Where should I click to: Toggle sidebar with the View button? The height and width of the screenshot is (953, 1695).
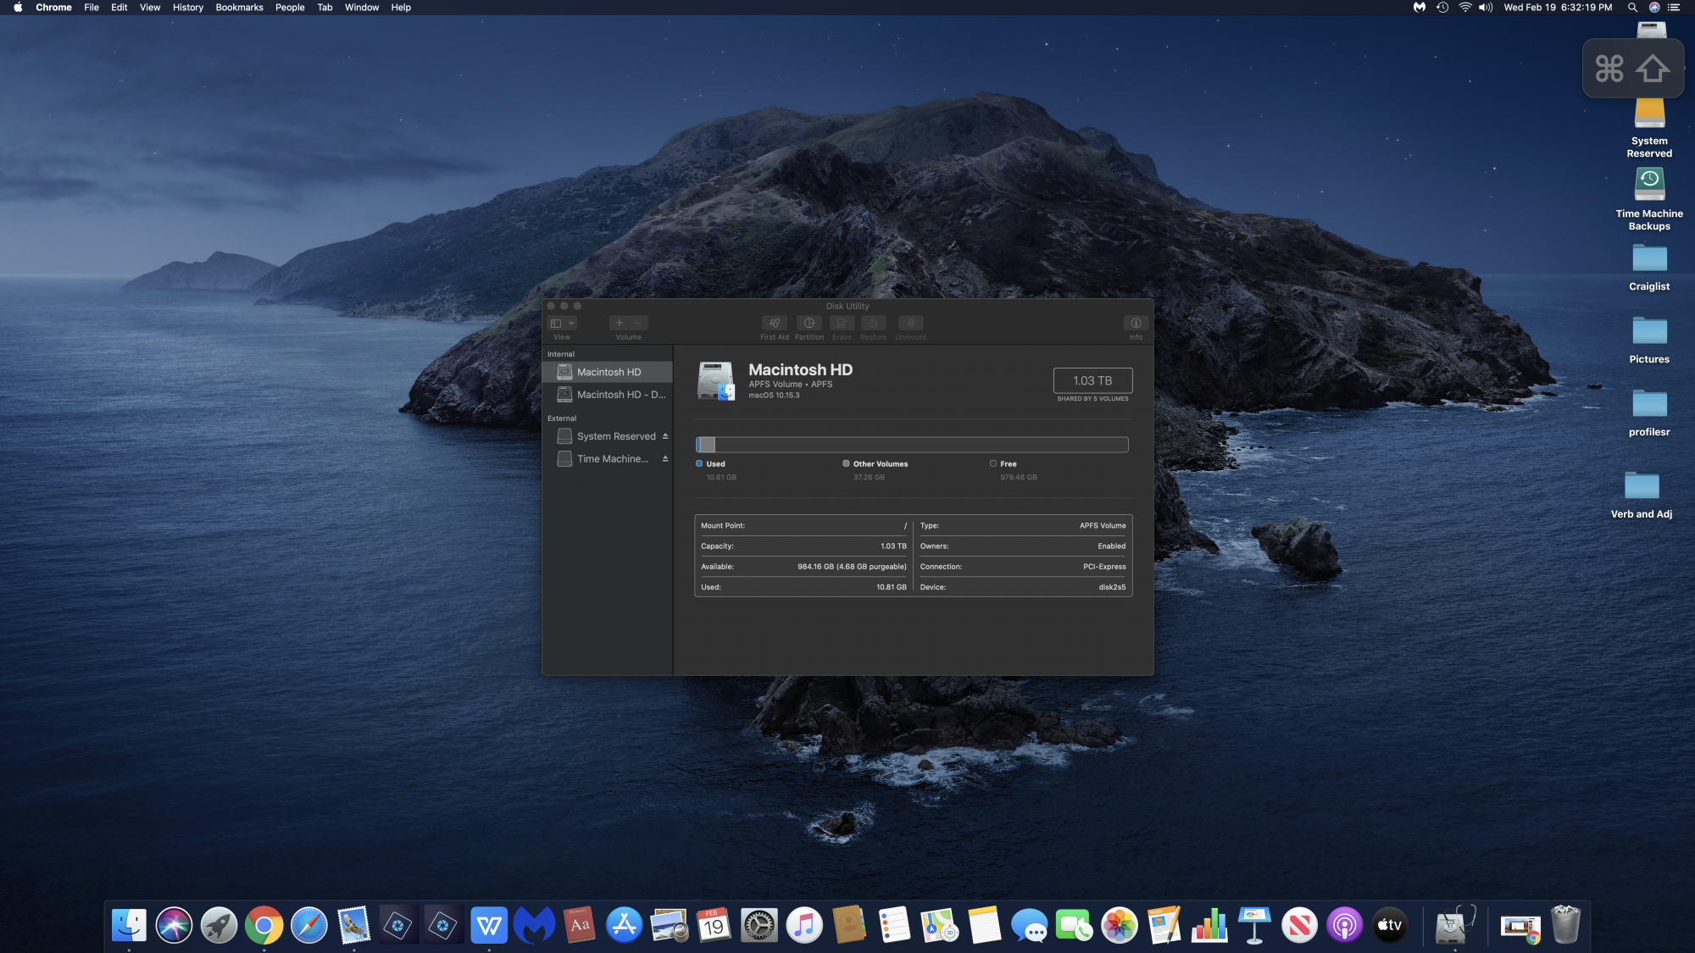[556, 323]
